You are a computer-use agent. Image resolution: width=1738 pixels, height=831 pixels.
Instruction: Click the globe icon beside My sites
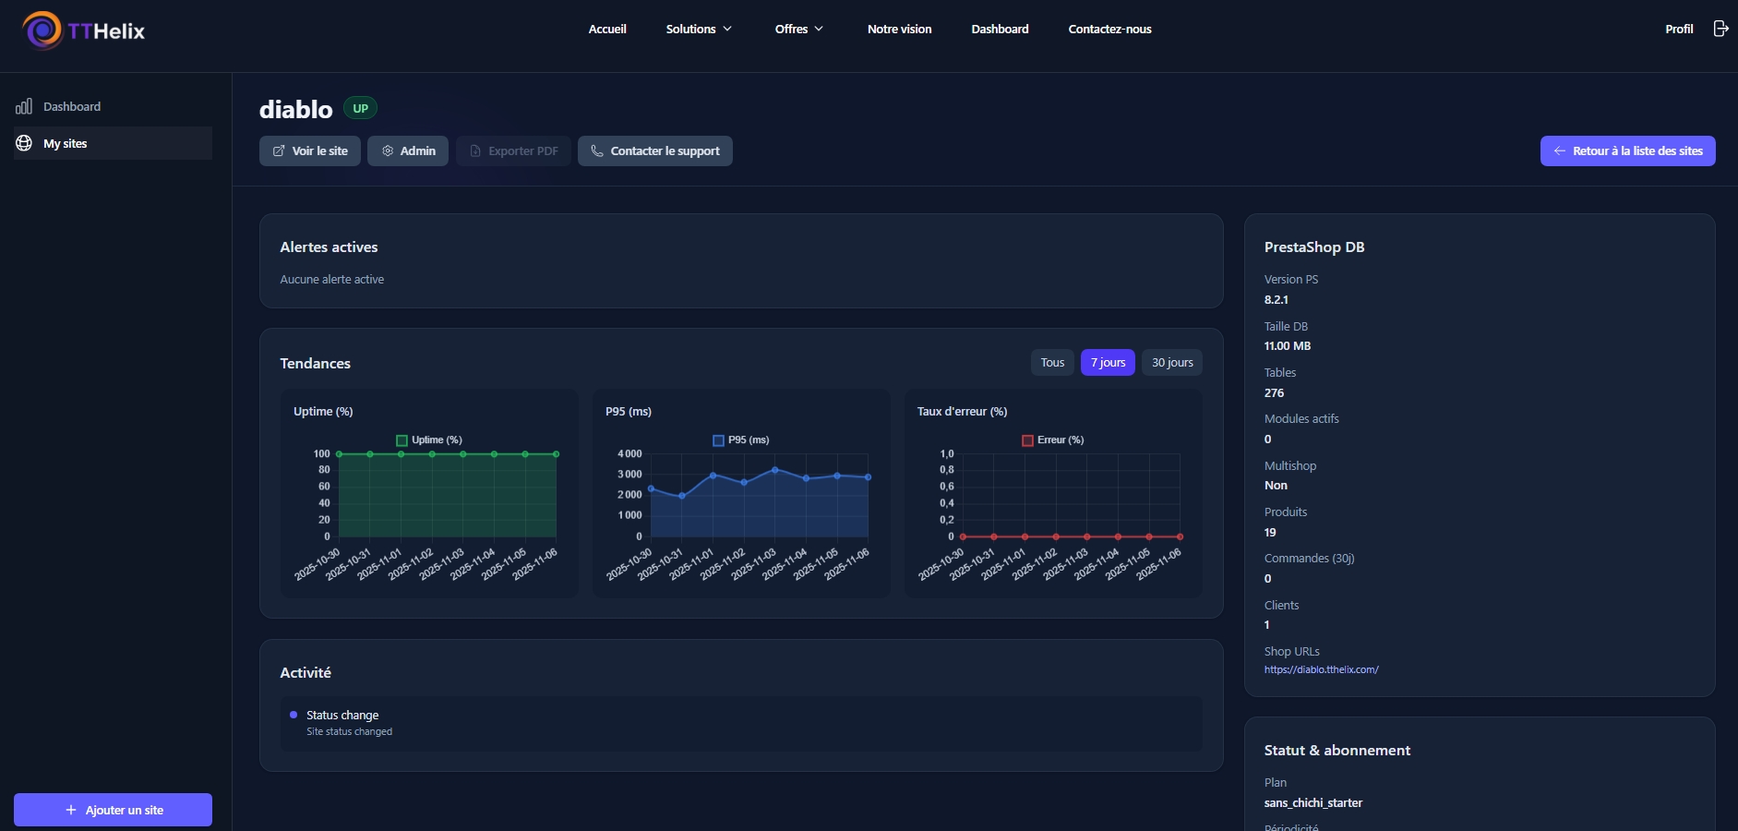coord(24,143)
